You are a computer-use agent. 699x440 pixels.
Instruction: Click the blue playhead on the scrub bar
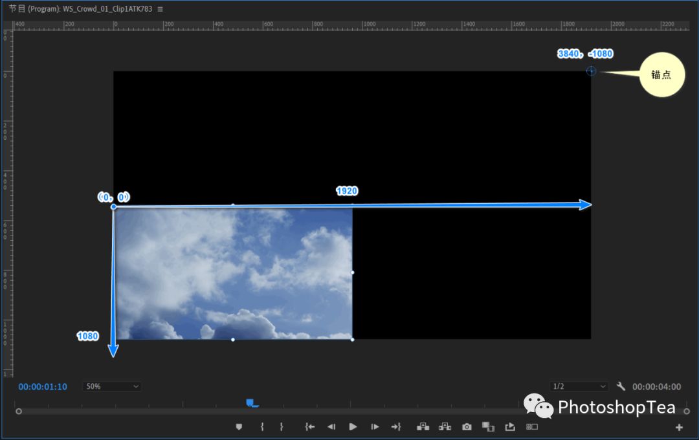click(252, 404)
